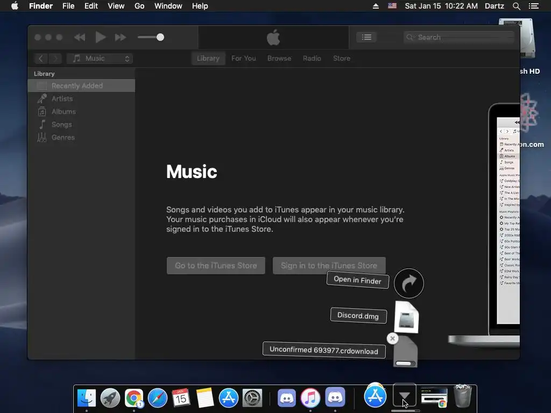Select Songs in the sidebar
The height and width of the screenshot is (413, 551).
(x=81, y=124)
